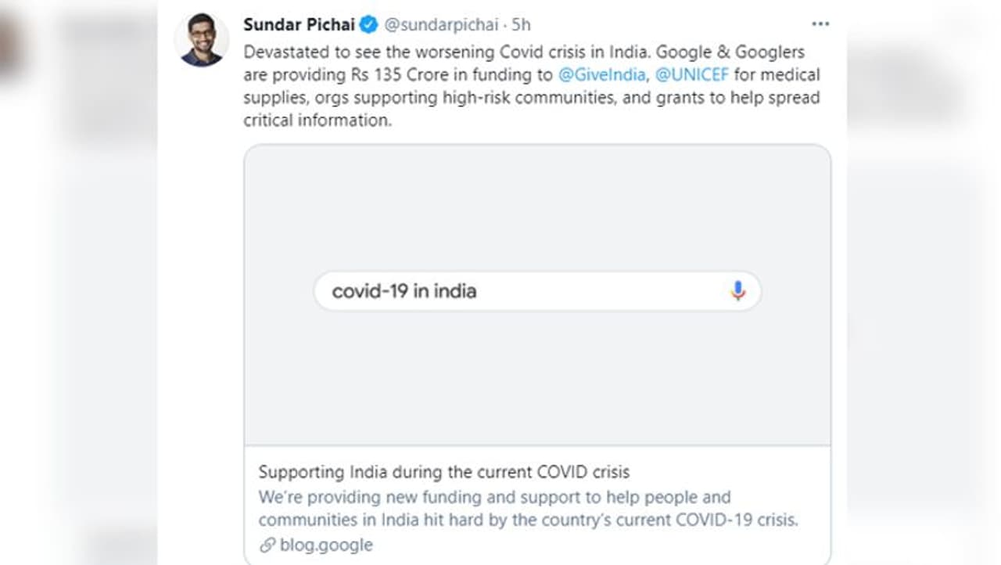Visit the @sundarpichai handle
The width and height of the screenshot is (1001, 565).
[441, 25]
